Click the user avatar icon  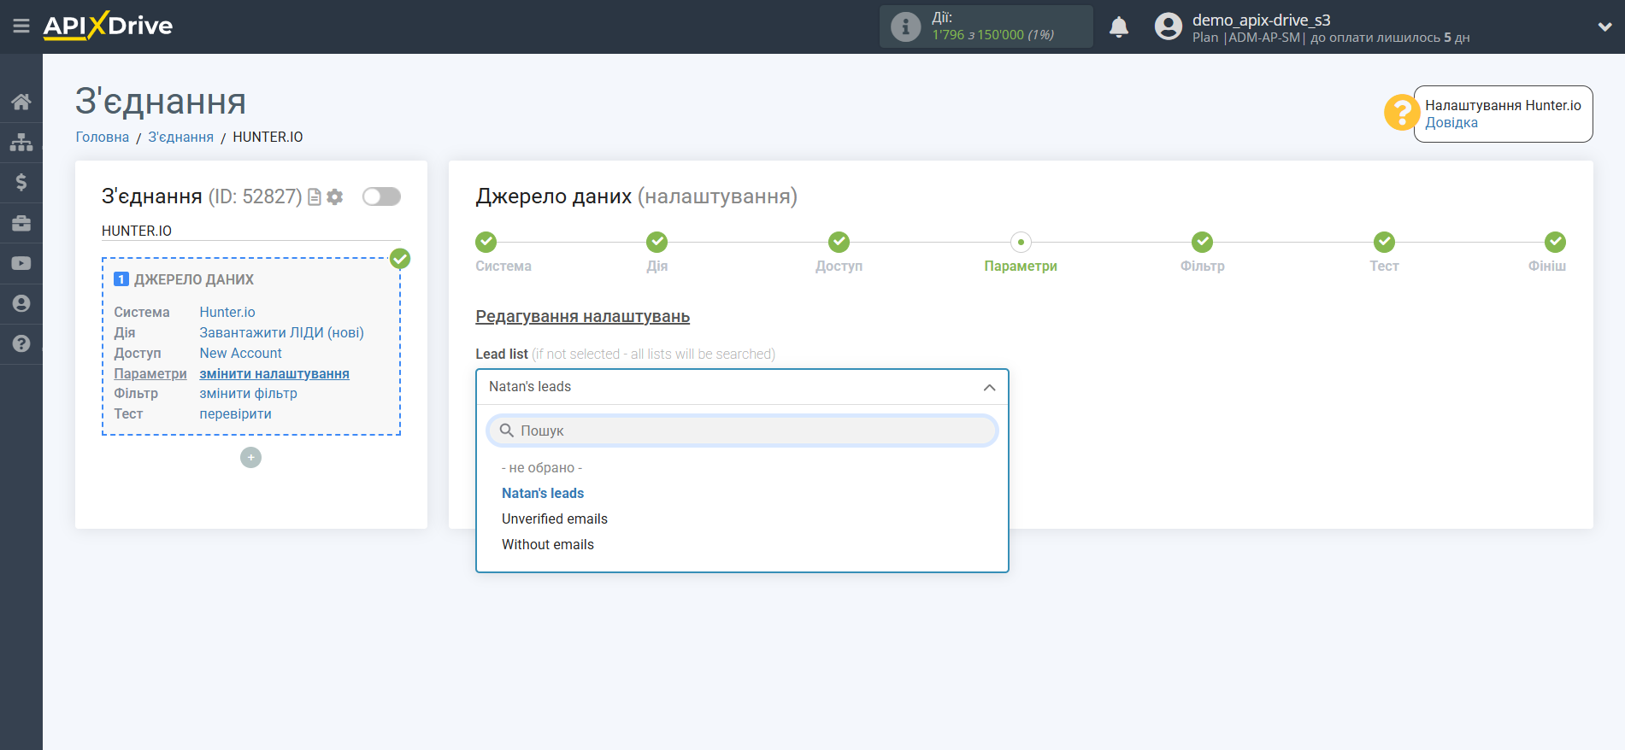[1168, 26]
